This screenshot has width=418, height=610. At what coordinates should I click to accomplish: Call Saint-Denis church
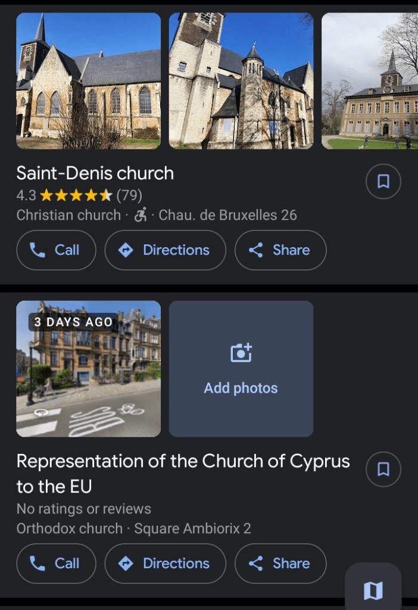(x=56, y=250)
